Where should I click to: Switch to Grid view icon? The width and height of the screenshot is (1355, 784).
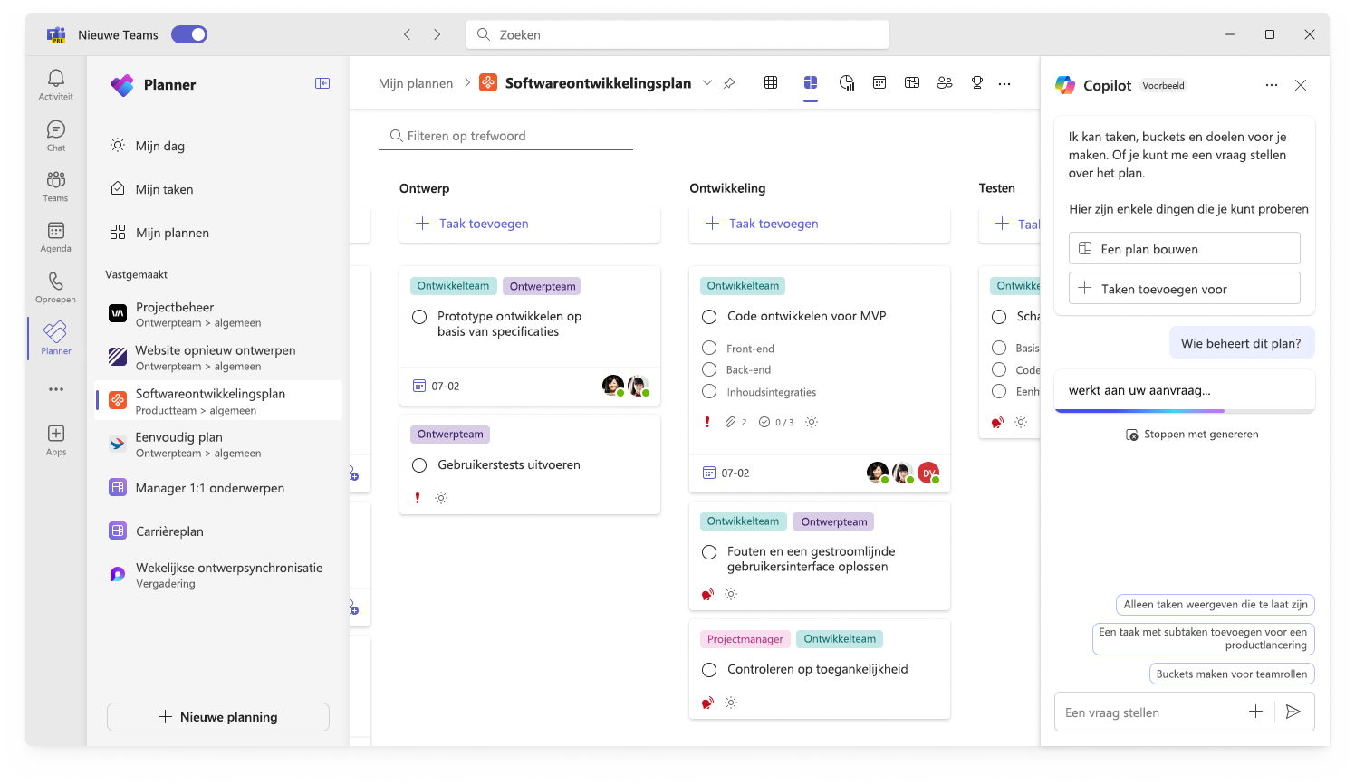click(x=771, y=82)
